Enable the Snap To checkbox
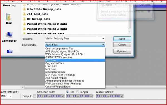167x105 pixels. tap(35, 96)
